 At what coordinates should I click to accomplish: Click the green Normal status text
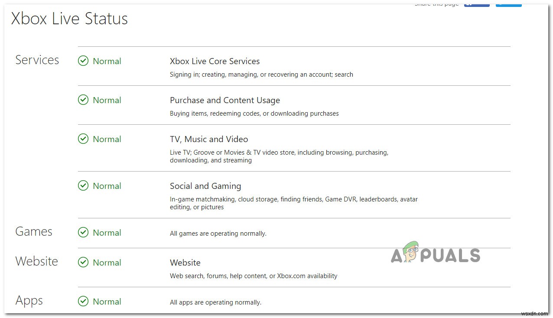click(x=107, y=61)
